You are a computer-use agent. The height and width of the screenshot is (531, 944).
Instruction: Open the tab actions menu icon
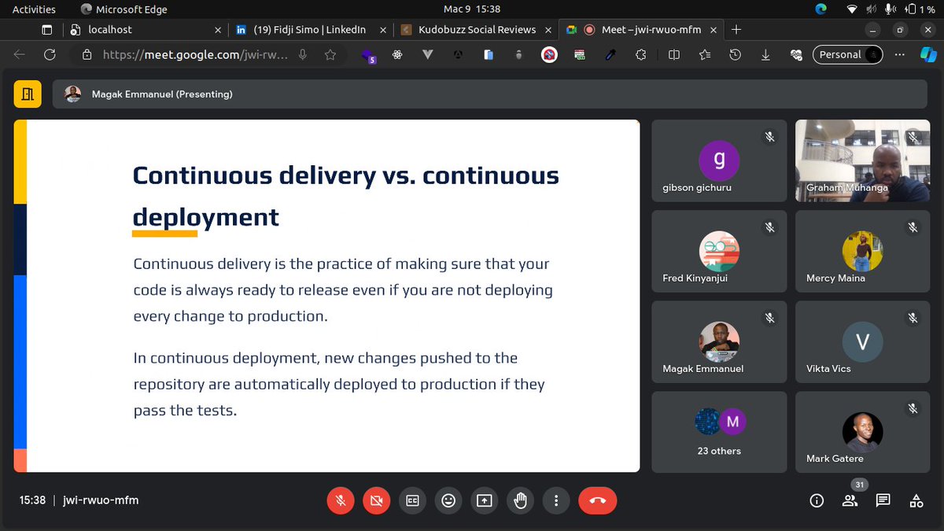coord(46,30)
